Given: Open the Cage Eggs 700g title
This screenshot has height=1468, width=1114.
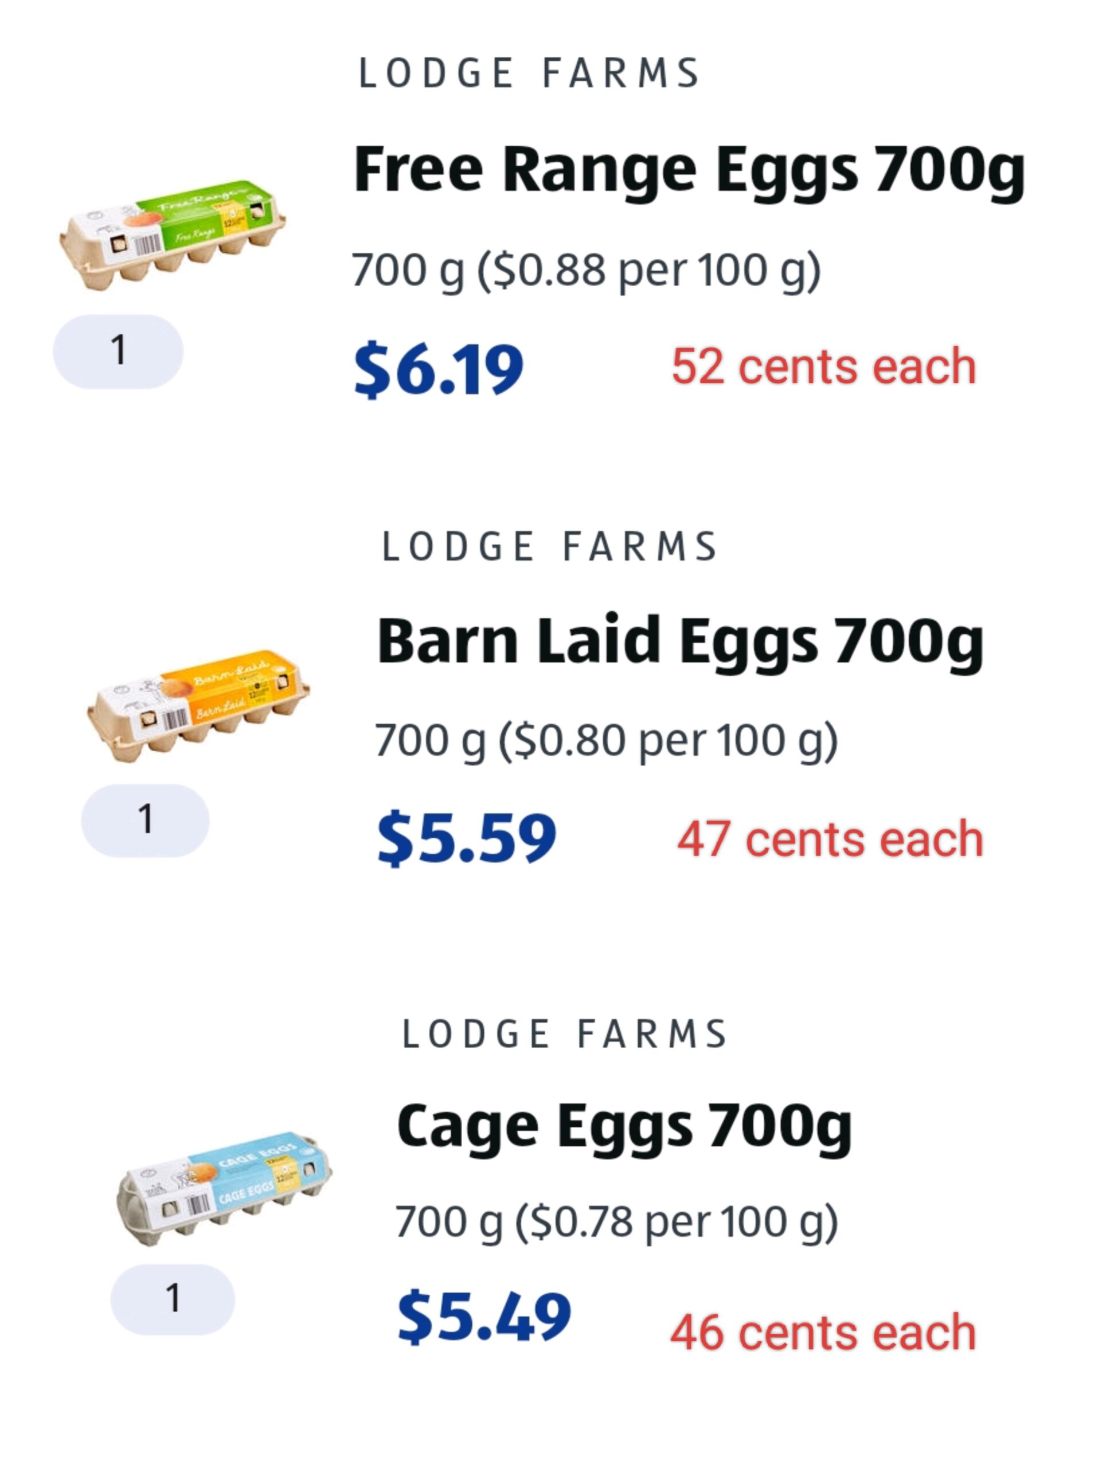Looking at the screenshot, I should 624,1126.
